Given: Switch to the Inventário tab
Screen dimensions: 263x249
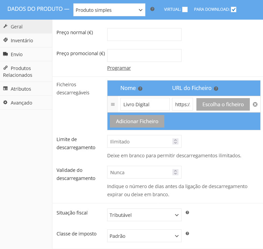Looking at the screenshot, I should pos(26,41).
